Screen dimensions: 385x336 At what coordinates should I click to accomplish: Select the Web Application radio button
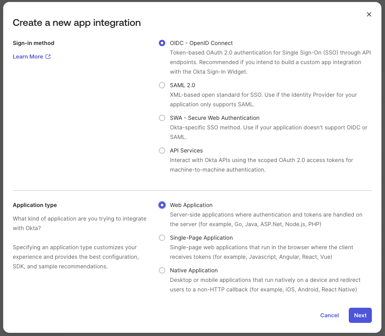click(162, 205)
